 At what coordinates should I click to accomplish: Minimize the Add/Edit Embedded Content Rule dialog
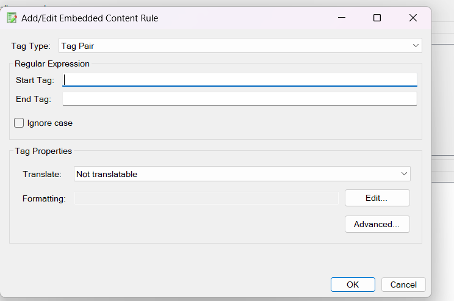(x=341, y=18)
